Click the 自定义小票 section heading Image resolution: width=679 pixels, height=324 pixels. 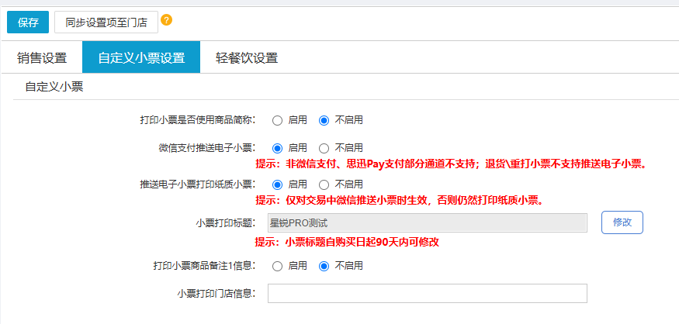point(54,87)
